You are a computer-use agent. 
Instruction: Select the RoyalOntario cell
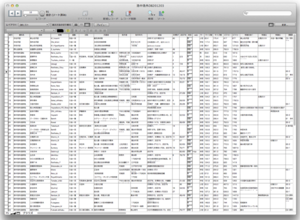tap(59, 177)
